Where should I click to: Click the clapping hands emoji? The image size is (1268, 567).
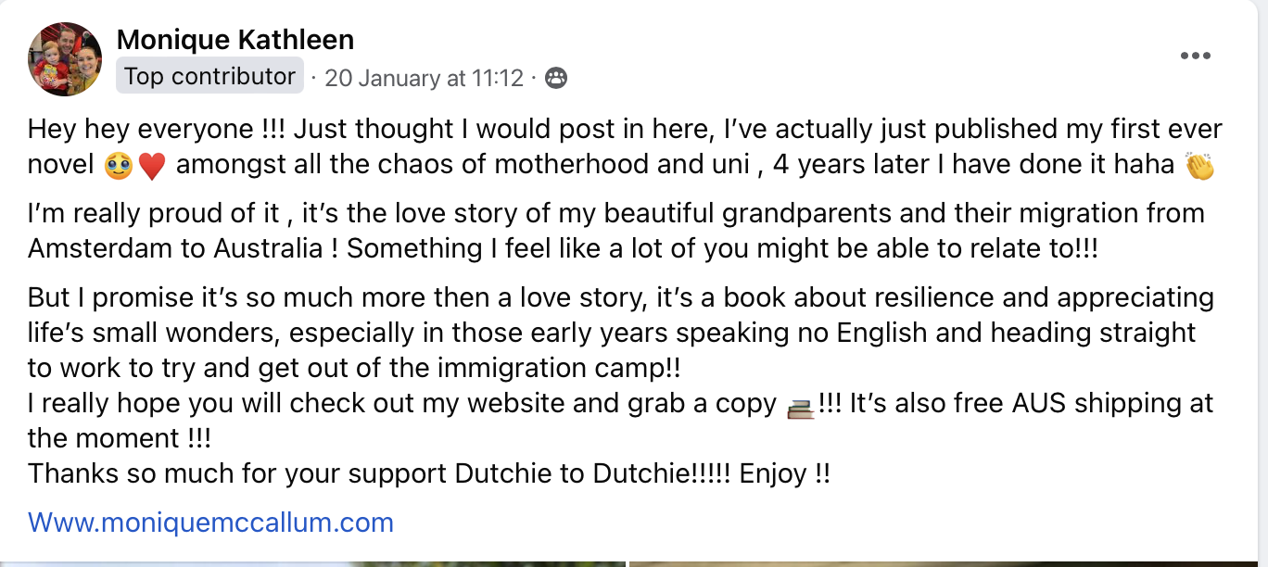tap(1200, 167)
